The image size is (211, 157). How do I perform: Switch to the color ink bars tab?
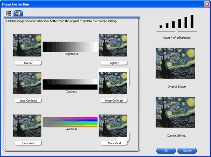(x=8, y=14)
